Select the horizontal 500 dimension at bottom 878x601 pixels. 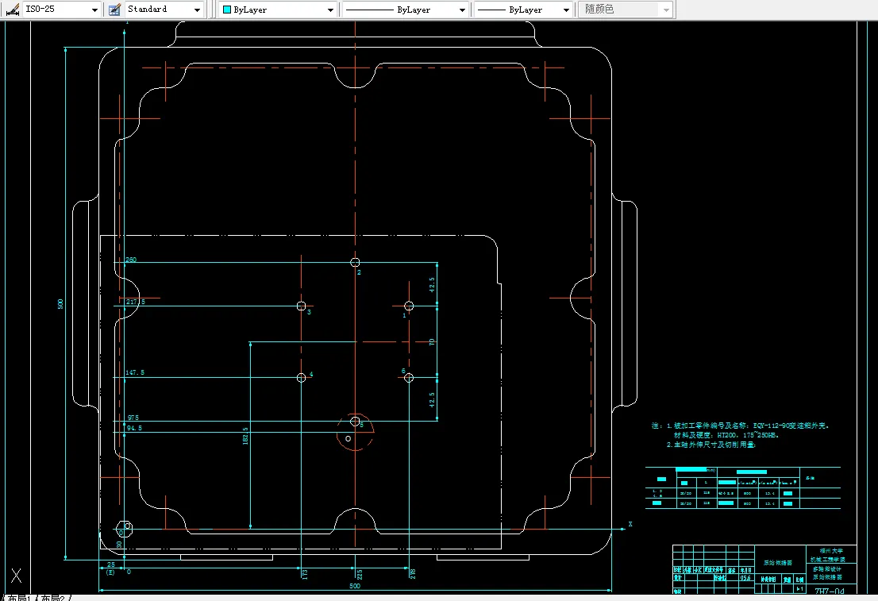[354, 586]
